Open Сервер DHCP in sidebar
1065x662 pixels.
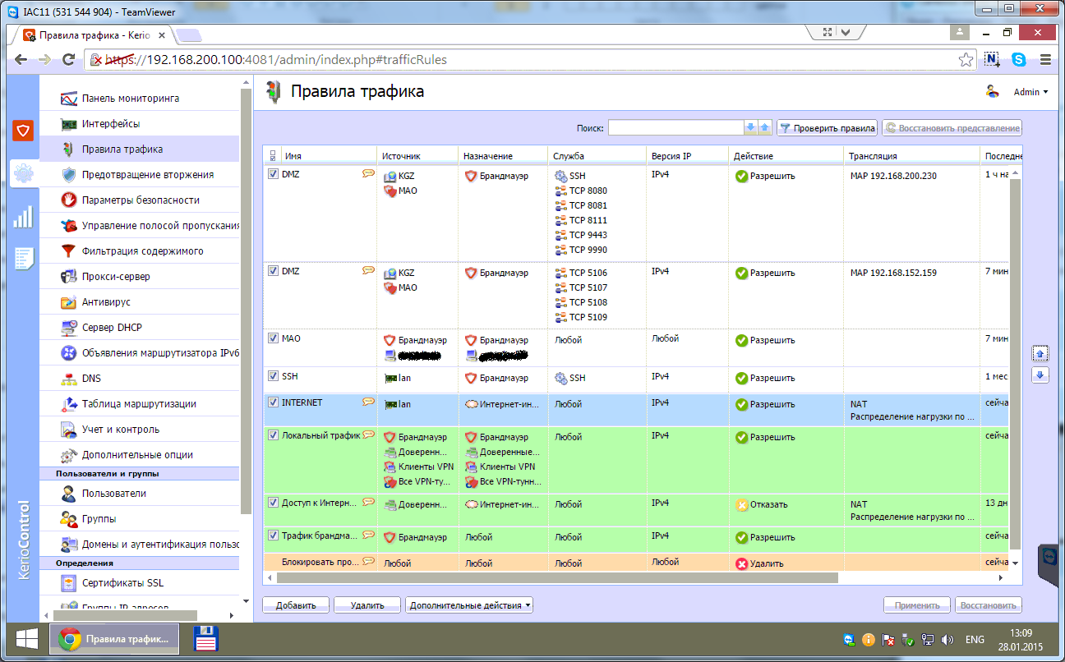tap(112, 328)
